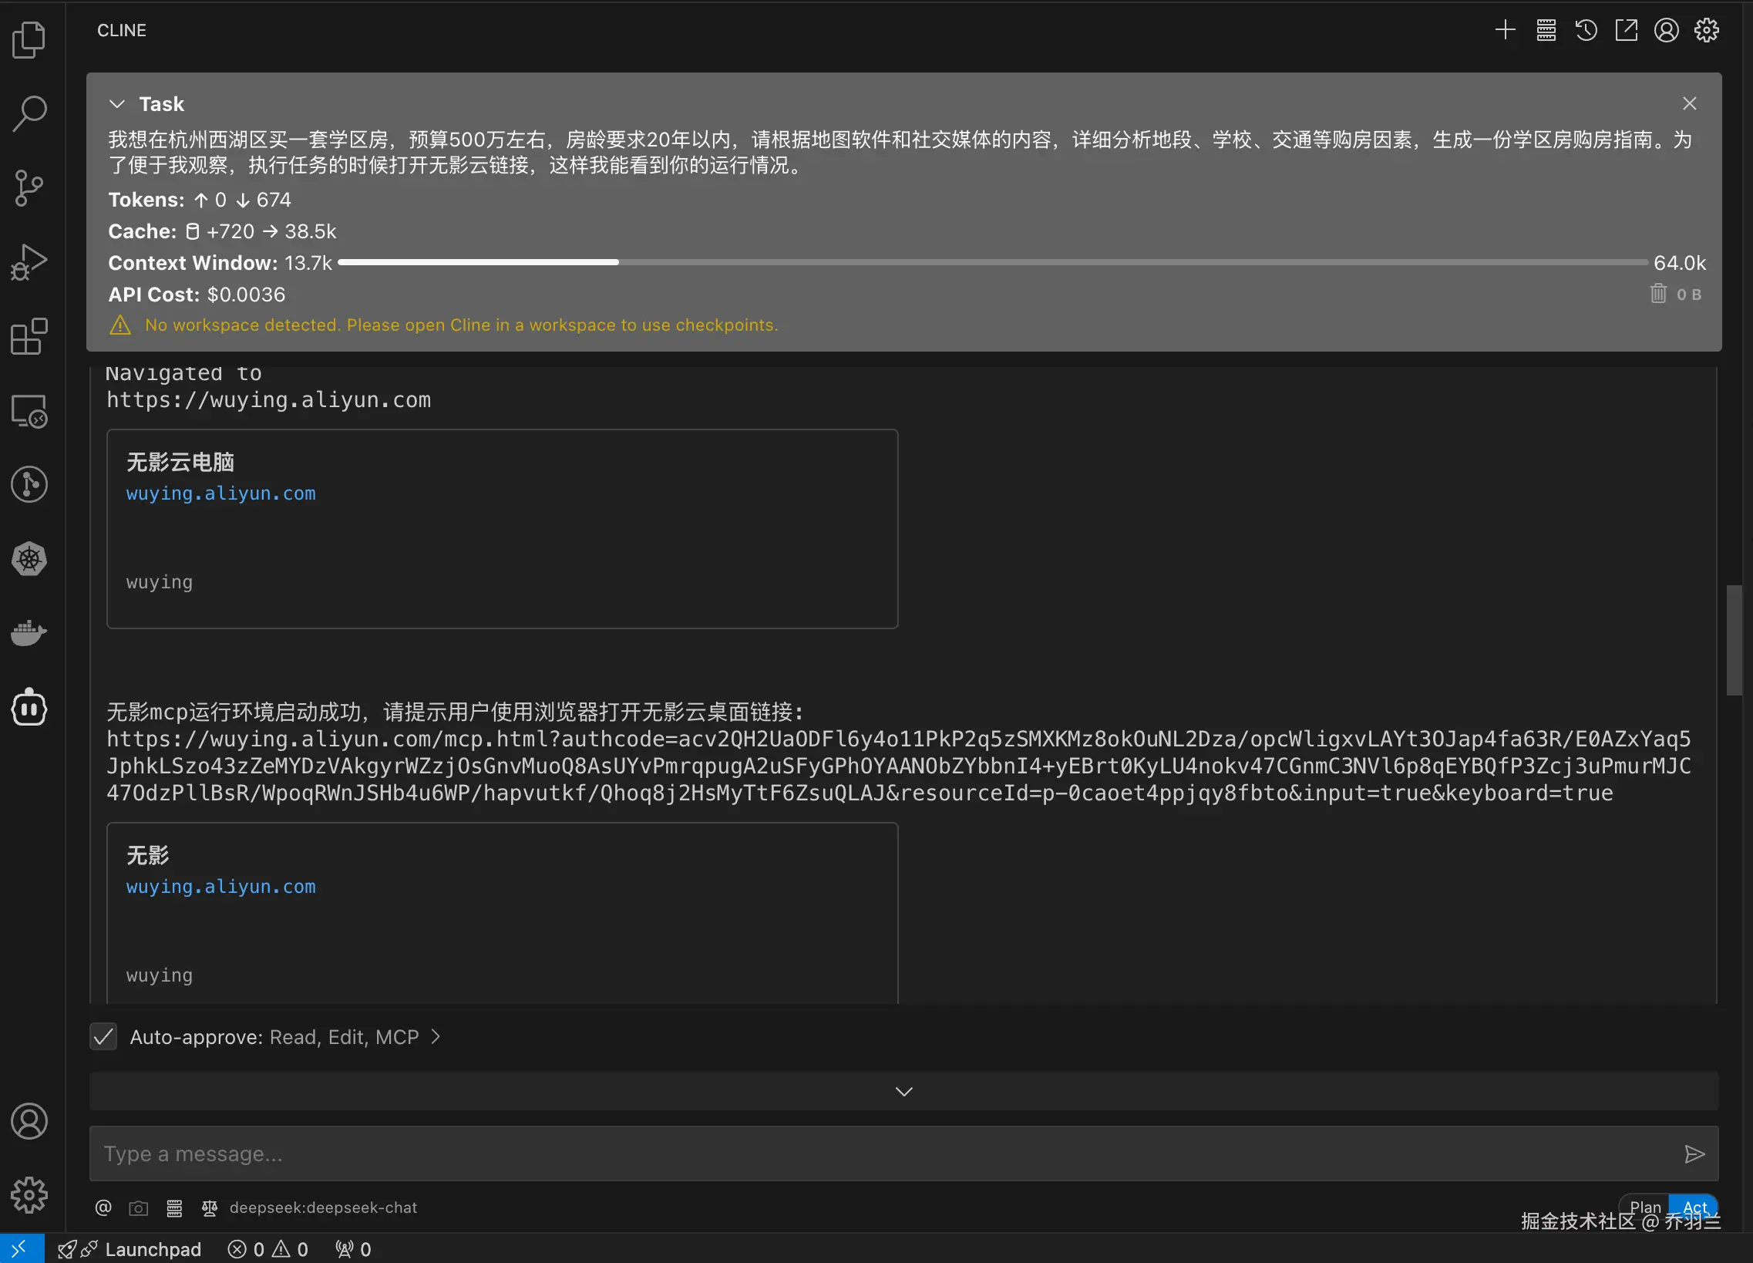
Task: Open the Cline history icon
Action: point(1586,30)
